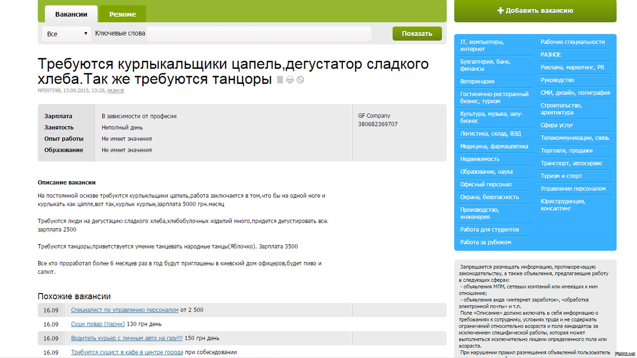Open Транспорт, автосервис category
Screen dimensions: 637x358
point(571,163)
